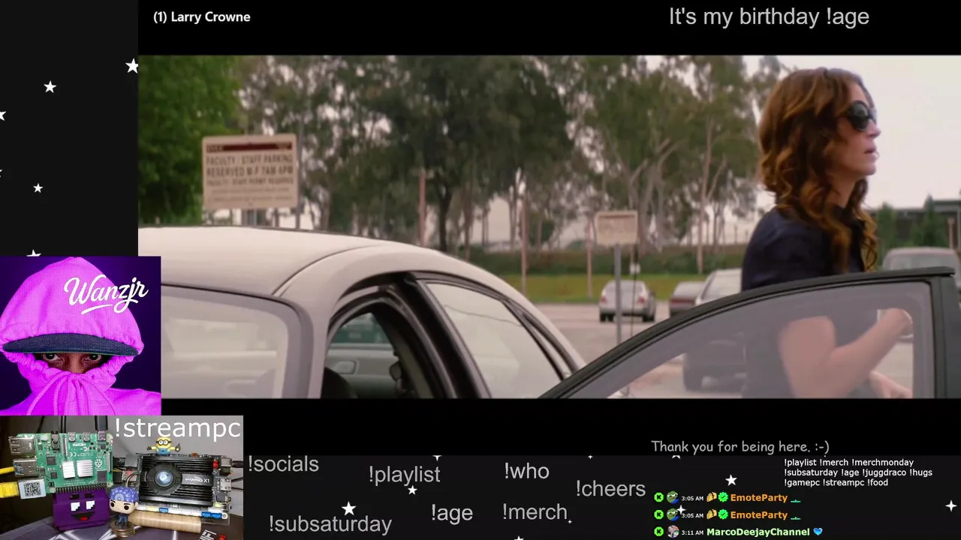Click the blue heart emote after MarcoDeejayChannel
Screen dimensions: 961x540
[x=818, y=532]
